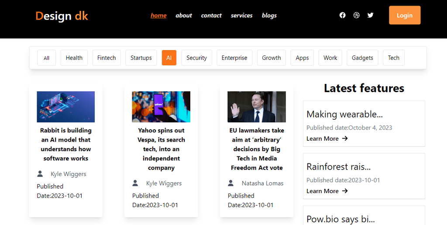
Task: Select the Startups category
Action: tap(141, 58)
